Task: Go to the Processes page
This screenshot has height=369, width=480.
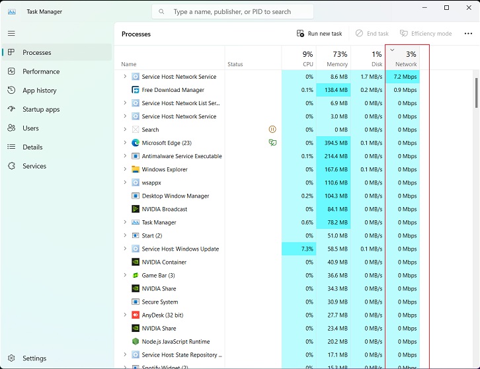Action: coord(57,52)
